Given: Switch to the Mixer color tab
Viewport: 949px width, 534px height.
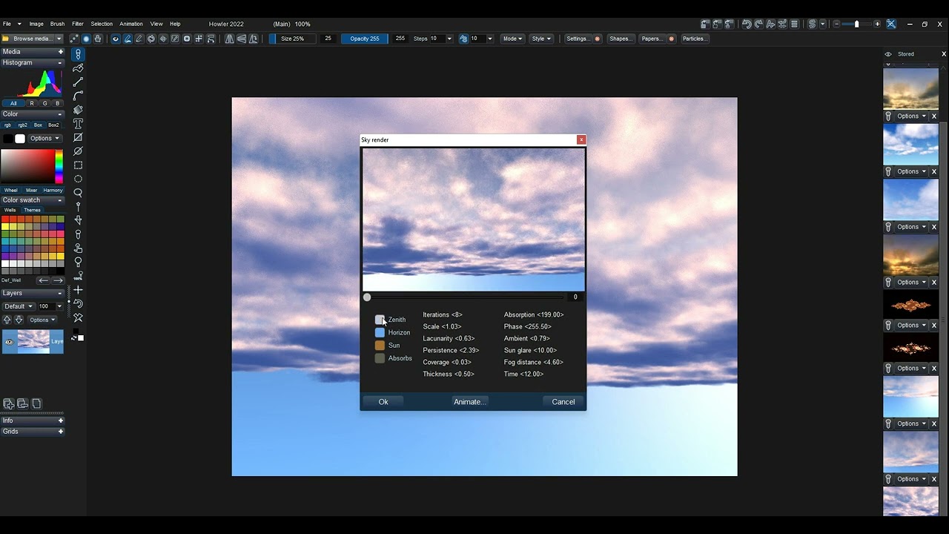Looking at the screenshot, I should 31,191.
